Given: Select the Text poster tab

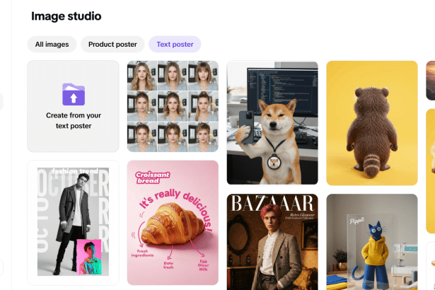Looking at the screenshot, I should tap(175, 44).
